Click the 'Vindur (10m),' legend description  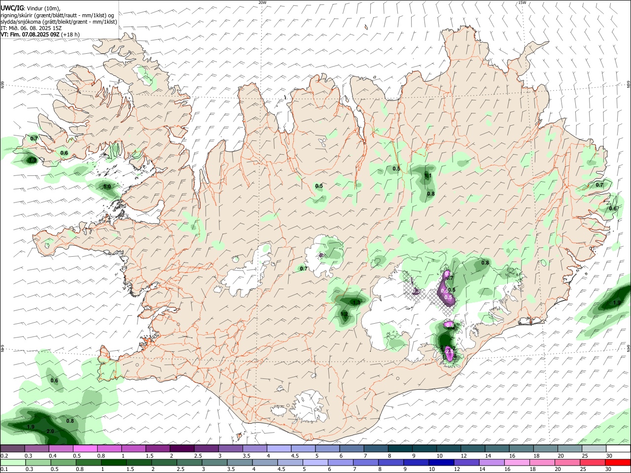(43, 8)
